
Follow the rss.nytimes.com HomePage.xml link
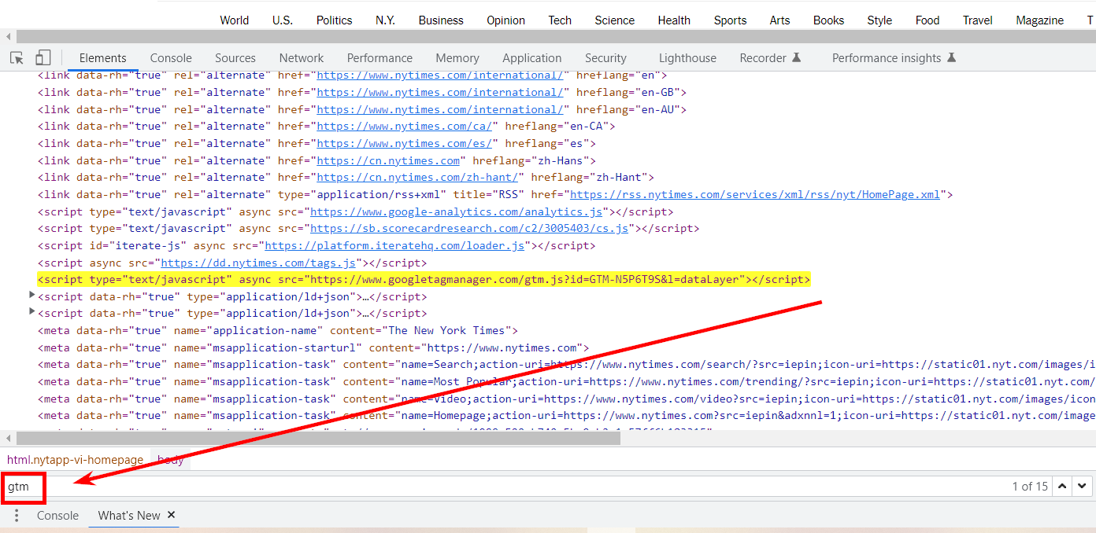click(x=755, y=195)
